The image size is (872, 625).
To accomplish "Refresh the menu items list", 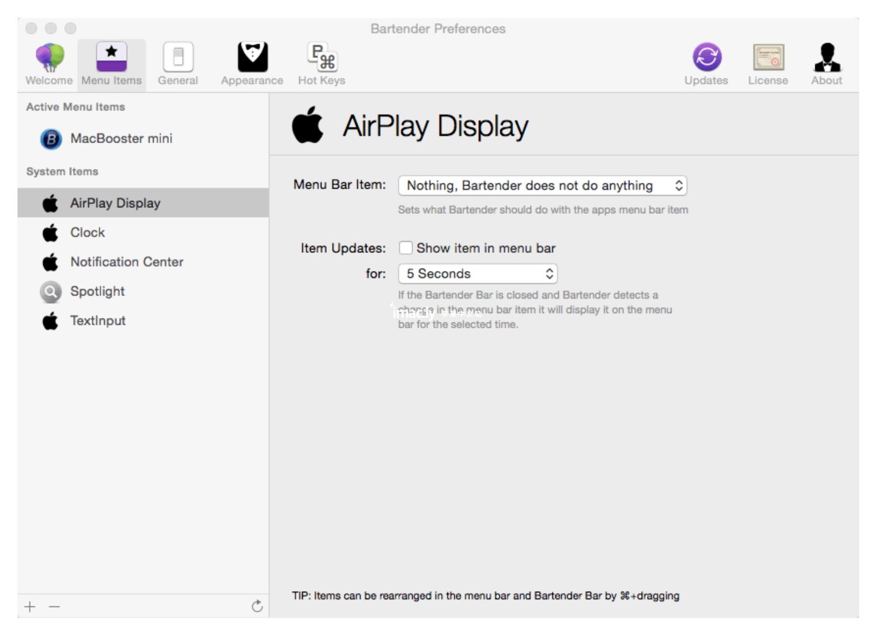I will point(257,606).
